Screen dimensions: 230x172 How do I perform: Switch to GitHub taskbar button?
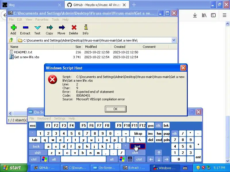45,168
